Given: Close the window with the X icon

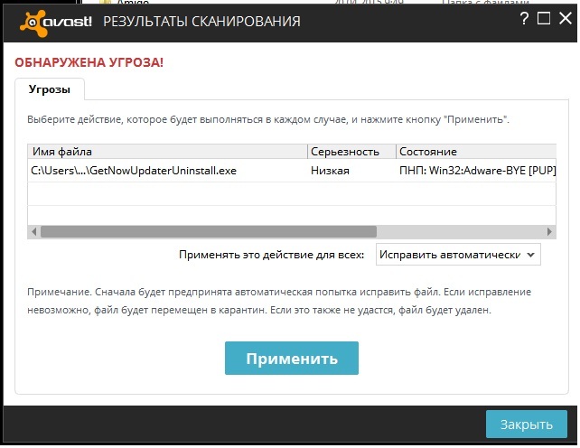Looking at the screenshot, I should point(566,18).
